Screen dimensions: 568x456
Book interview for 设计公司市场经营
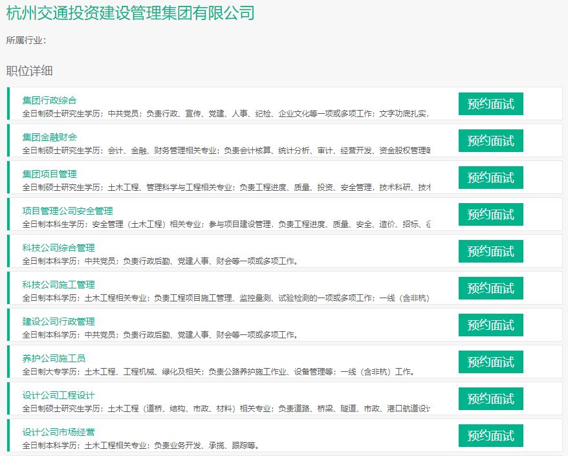pyautogui.click(x=491, y=436)
